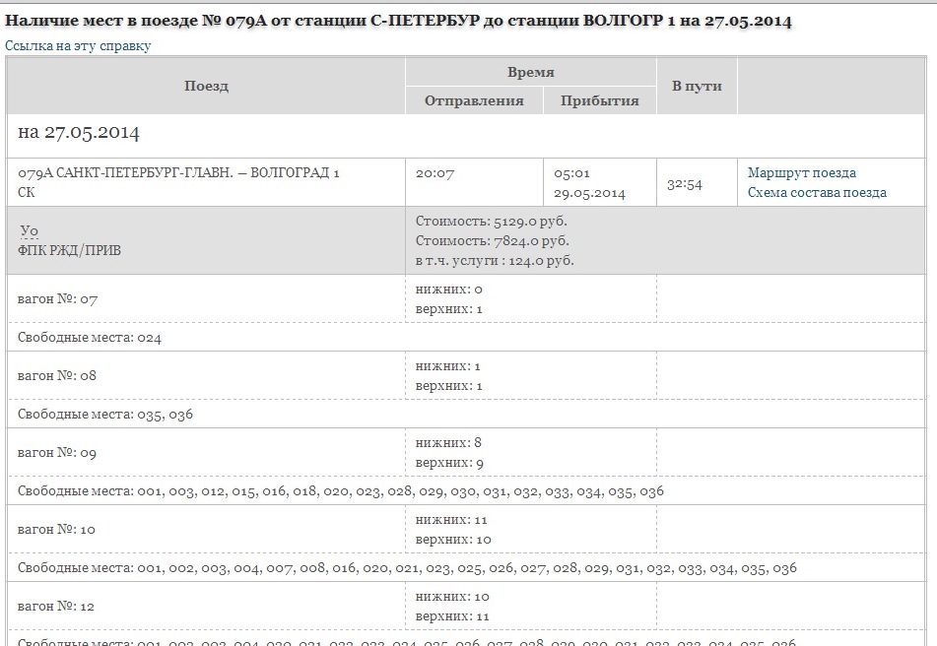This screenshot has height=646, width=937.
Task: Open the 'Схема состава поезда' link
Action: click(817, 193)
